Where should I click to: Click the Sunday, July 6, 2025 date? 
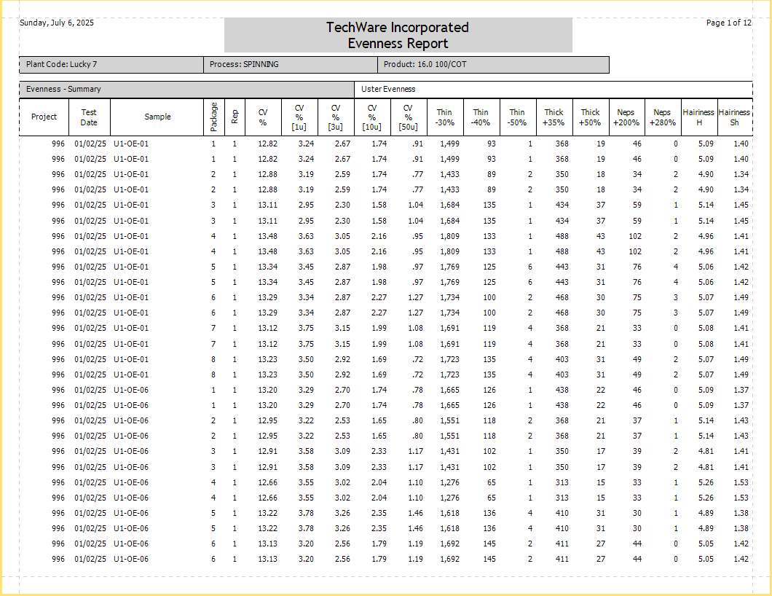point(57,23)
